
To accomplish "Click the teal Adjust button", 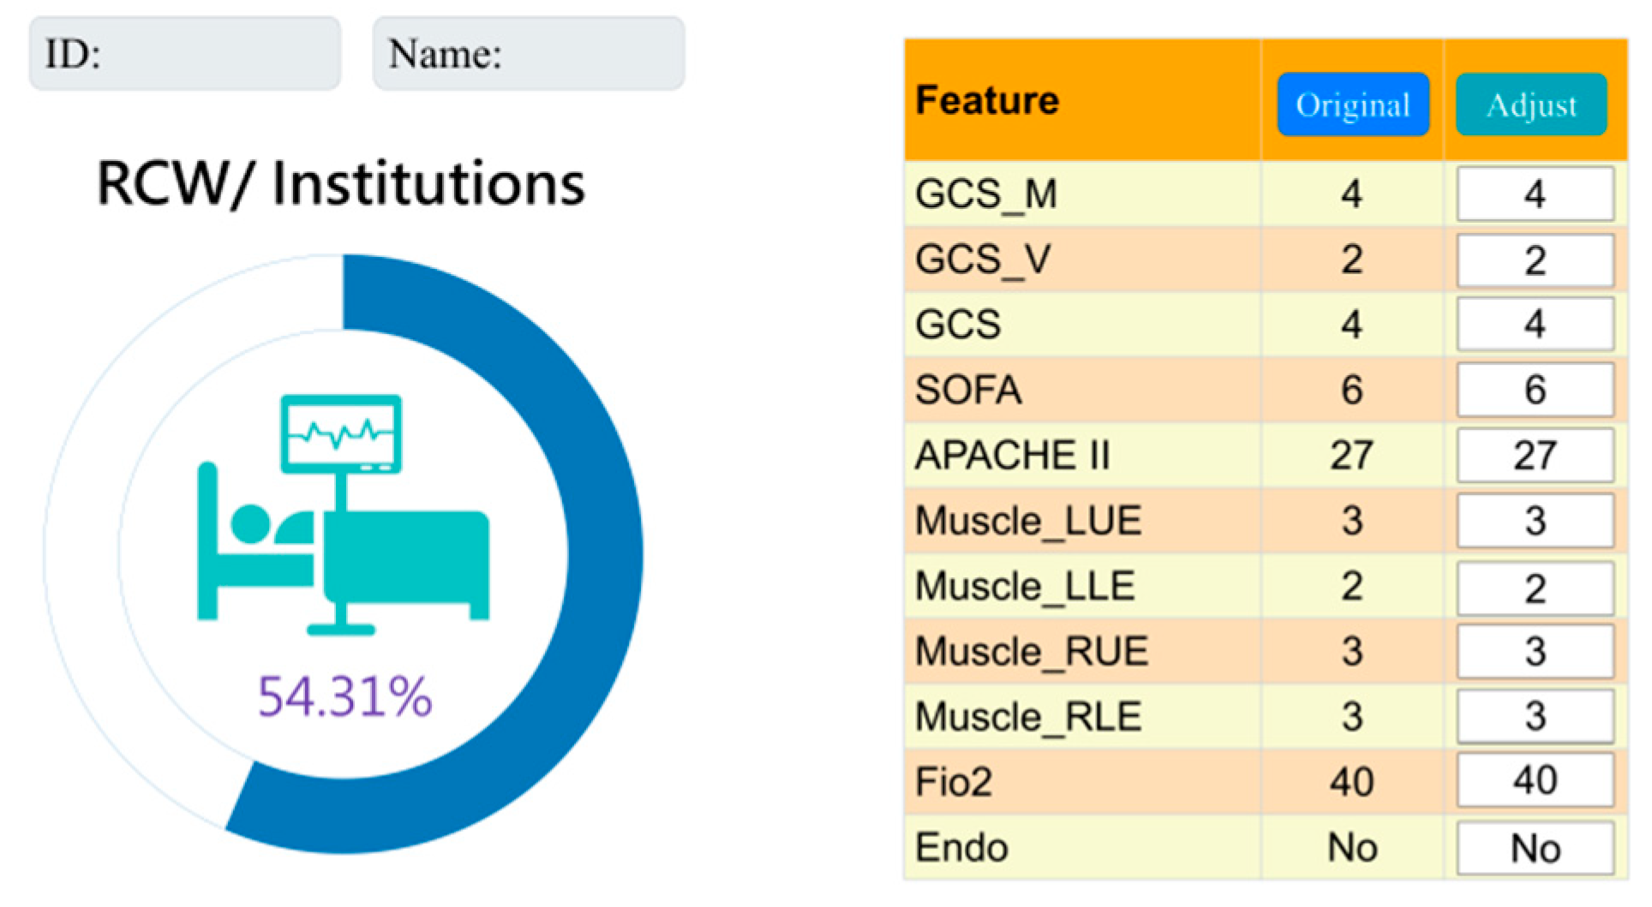I will pos(1531,104).
